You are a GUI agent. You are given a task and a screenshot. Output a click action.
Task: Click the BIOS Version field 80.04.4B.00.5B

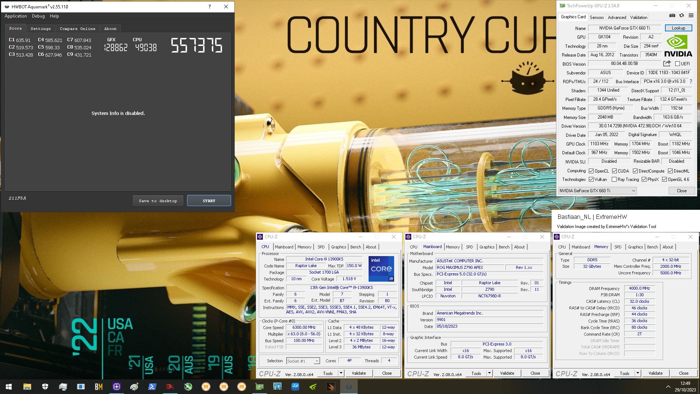coord(625,63)
